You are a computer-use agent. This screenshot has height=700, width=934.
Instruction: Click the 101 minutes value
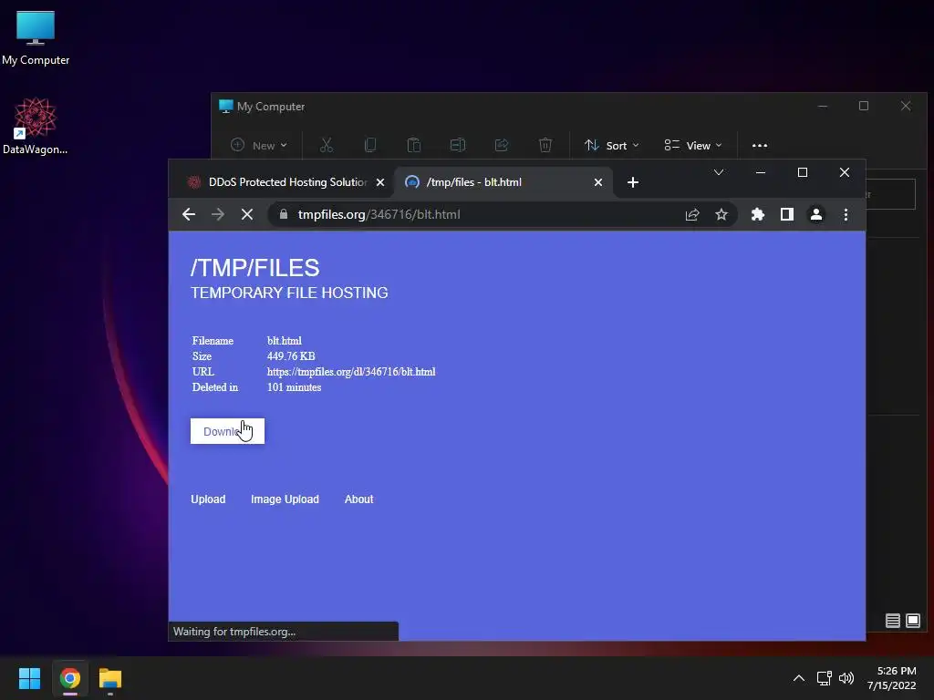click(x=294, y=386)
